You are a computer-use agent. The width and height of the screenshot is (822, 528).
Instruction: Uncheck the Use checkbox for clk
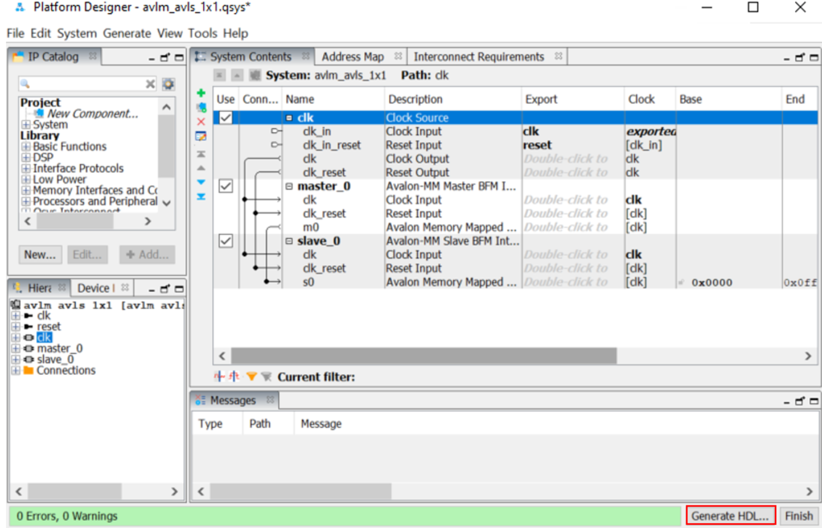(x=226, y=118)
